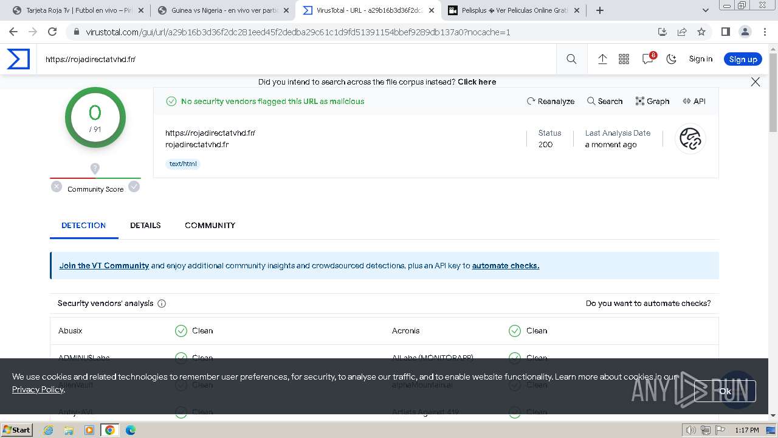778x438 pixels.
Task: Switch to the DETECTION tab
Action: tap(84, 225)
